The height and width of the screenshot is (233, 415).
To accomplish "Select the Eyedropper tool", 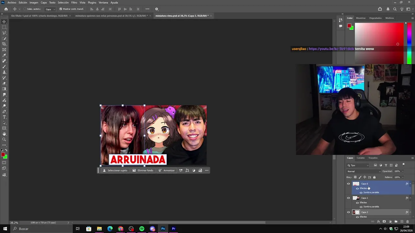I will [4, 55].
